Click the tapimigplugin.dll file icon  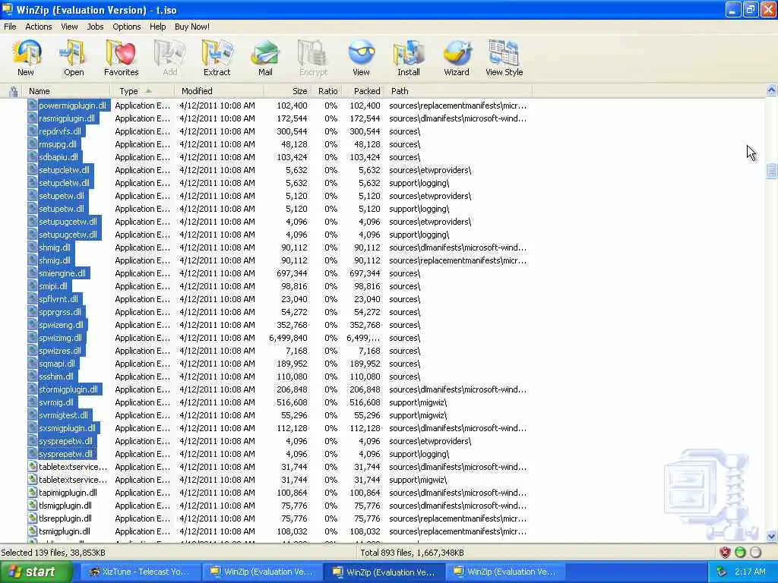32,492
